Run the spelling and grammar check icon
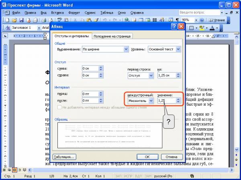Screen dimensions: 241x180 click(x=59, y=20)
